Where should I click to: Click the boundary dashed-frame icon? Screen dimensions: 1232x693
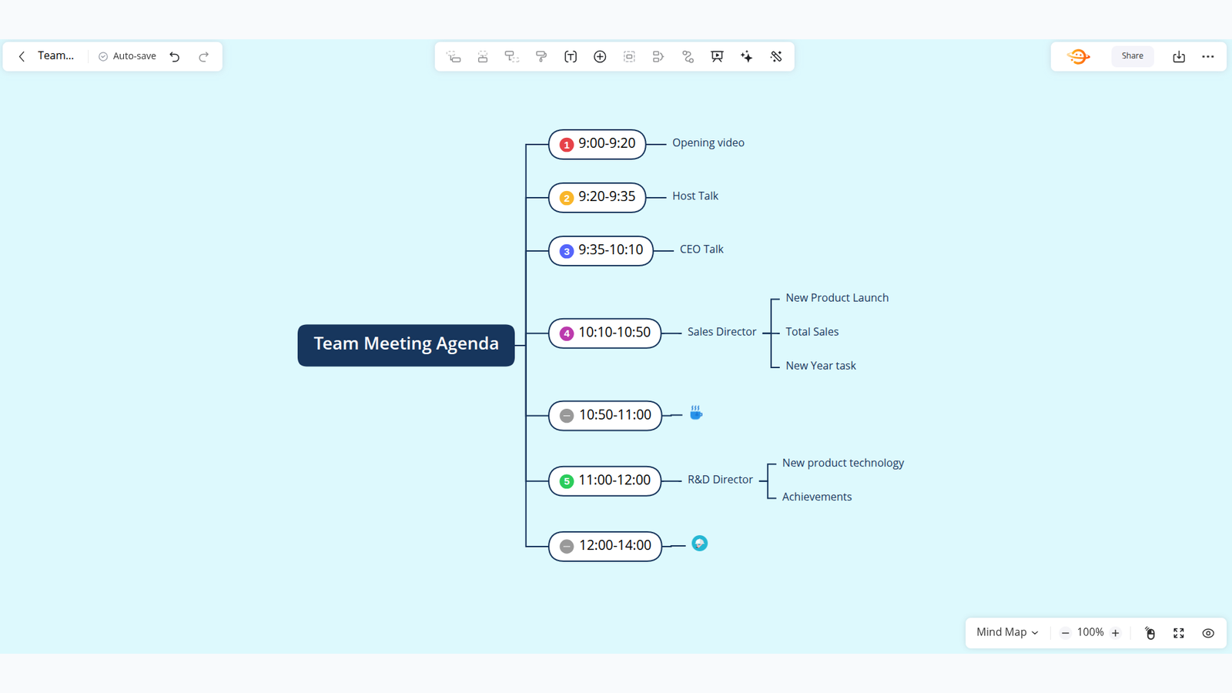[629, 56]
